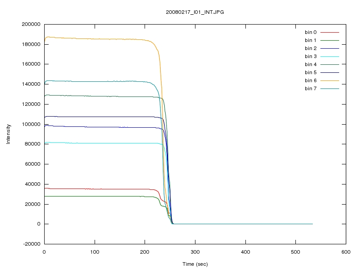Select the 'bin 2' legend label

coord(311,48)
